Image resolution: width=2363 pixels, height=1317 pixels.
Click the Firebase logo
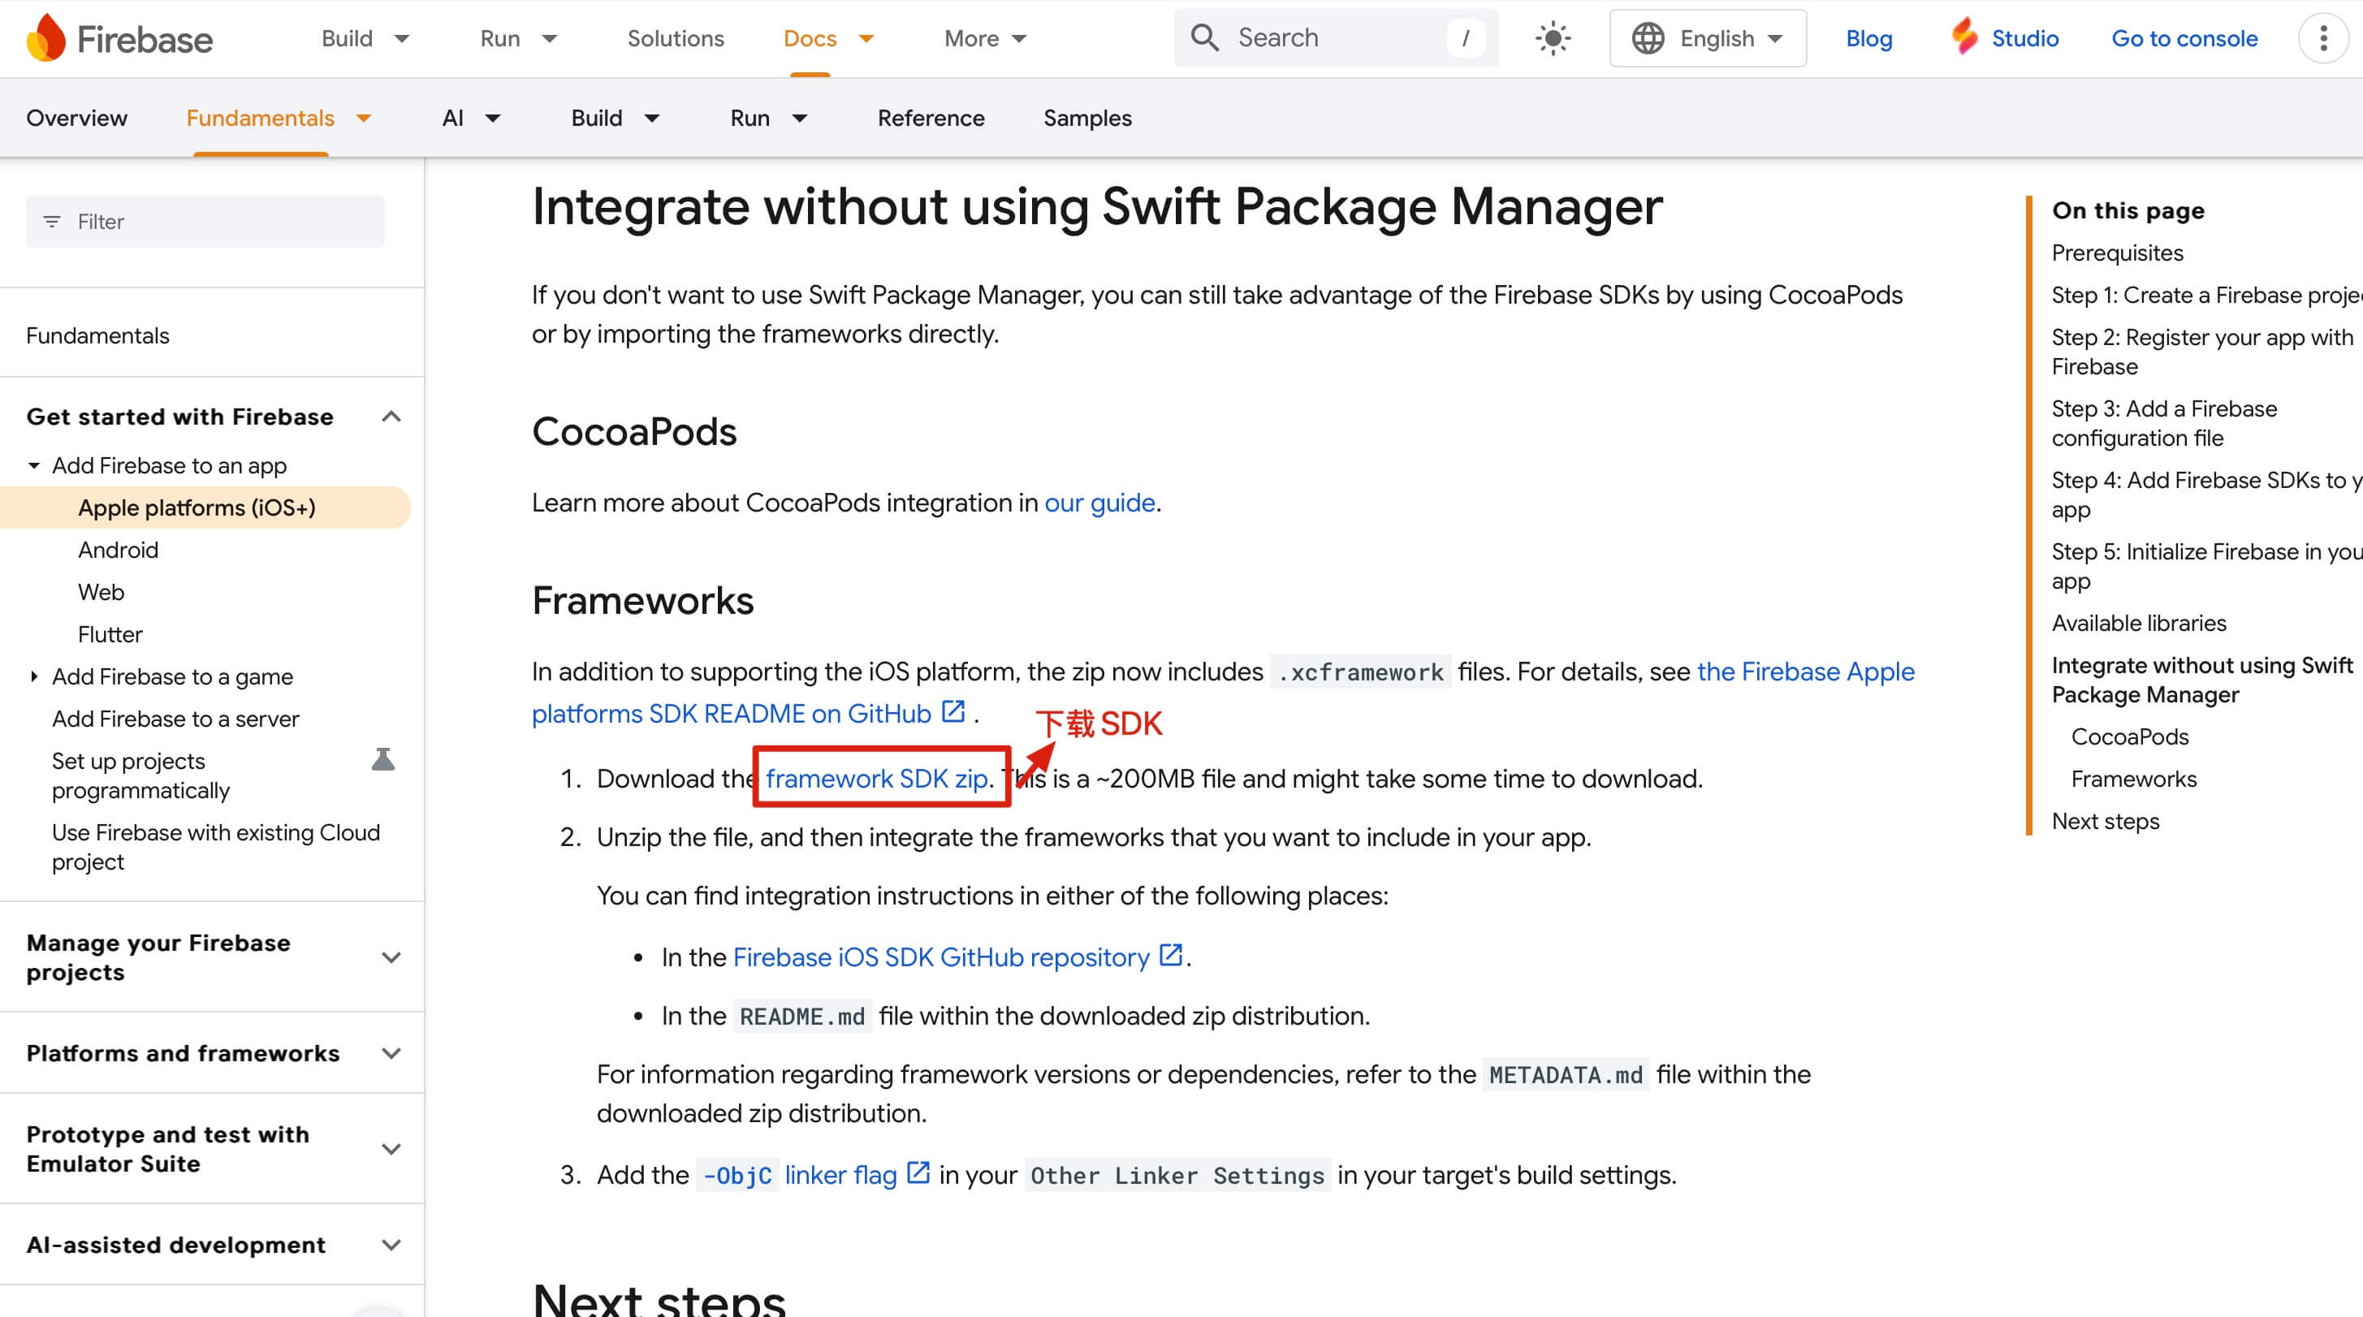(x=119, y=38)
